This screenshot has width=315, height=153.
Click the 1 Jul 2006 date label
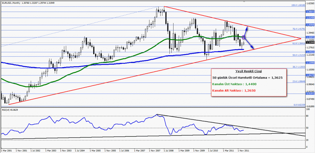[125, 150]
